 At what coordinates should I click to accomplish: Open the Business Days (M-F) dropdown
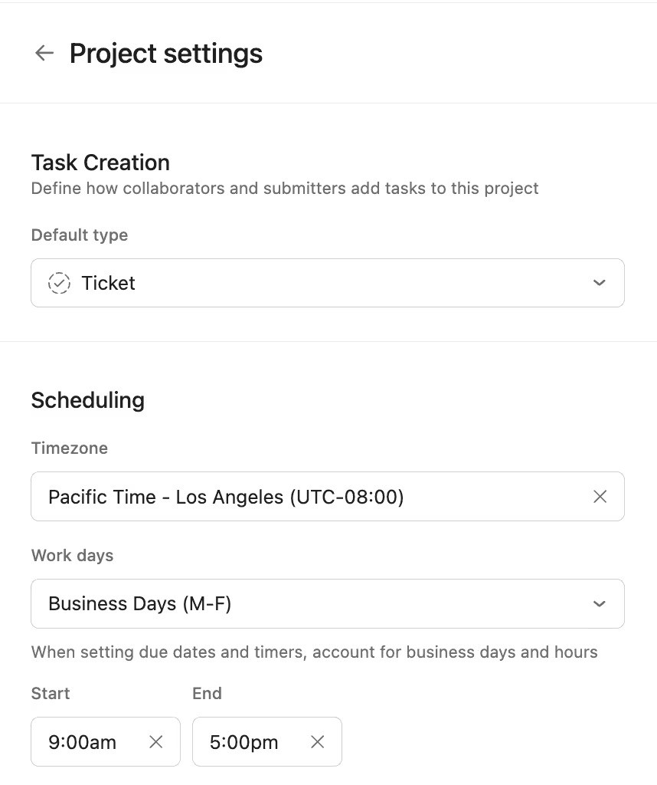[328, 604]
